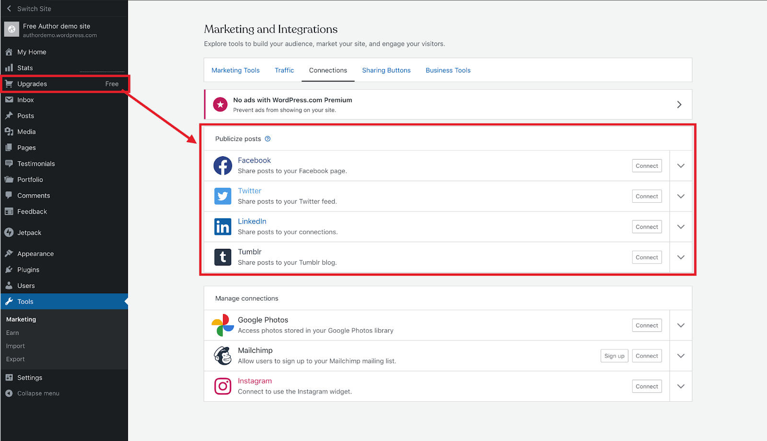Image resolution: width=767 pixels, height=441 pixels.
Task: Connect the LinkedIn account
Action: coord(647,227)
